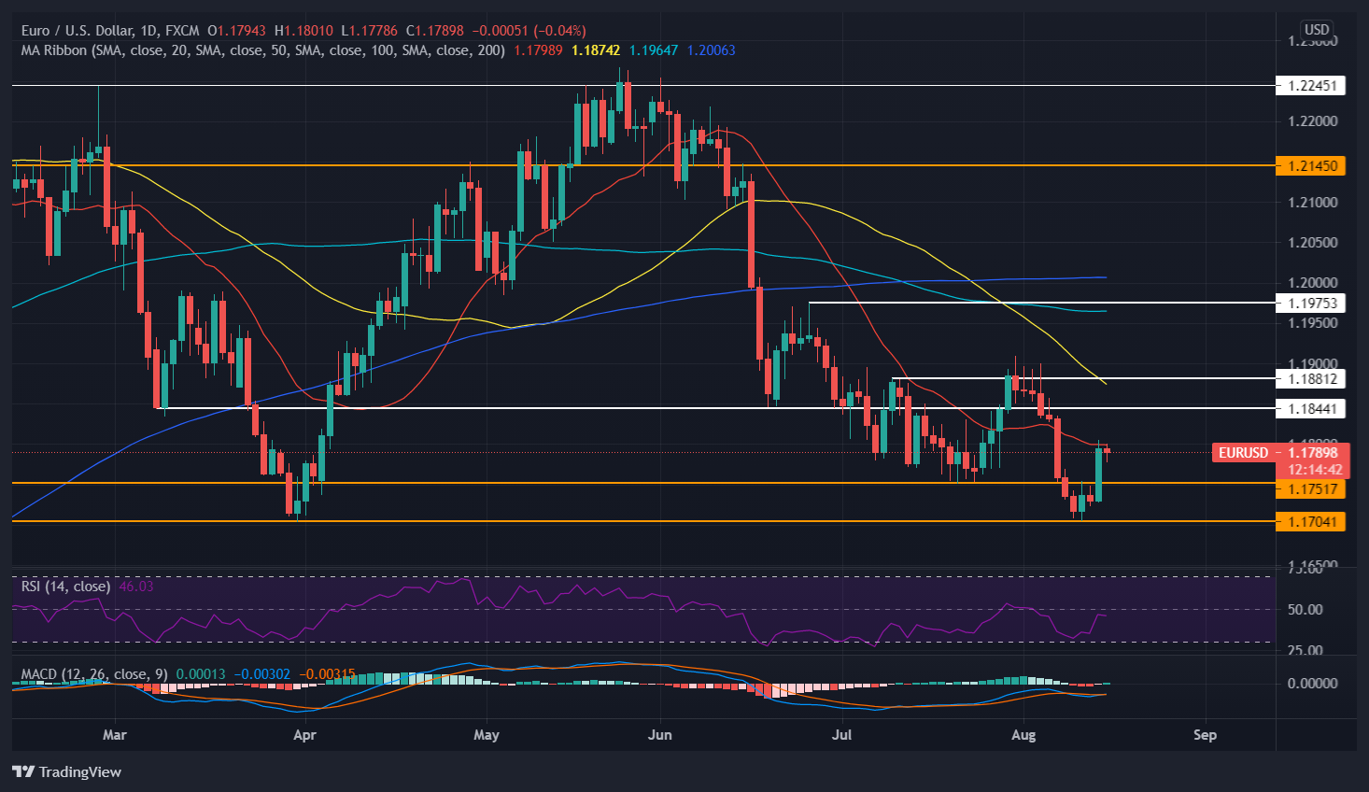Click the red 20 SMA value 1.17989
The image size is (1369, 792).
pos(539,50)
